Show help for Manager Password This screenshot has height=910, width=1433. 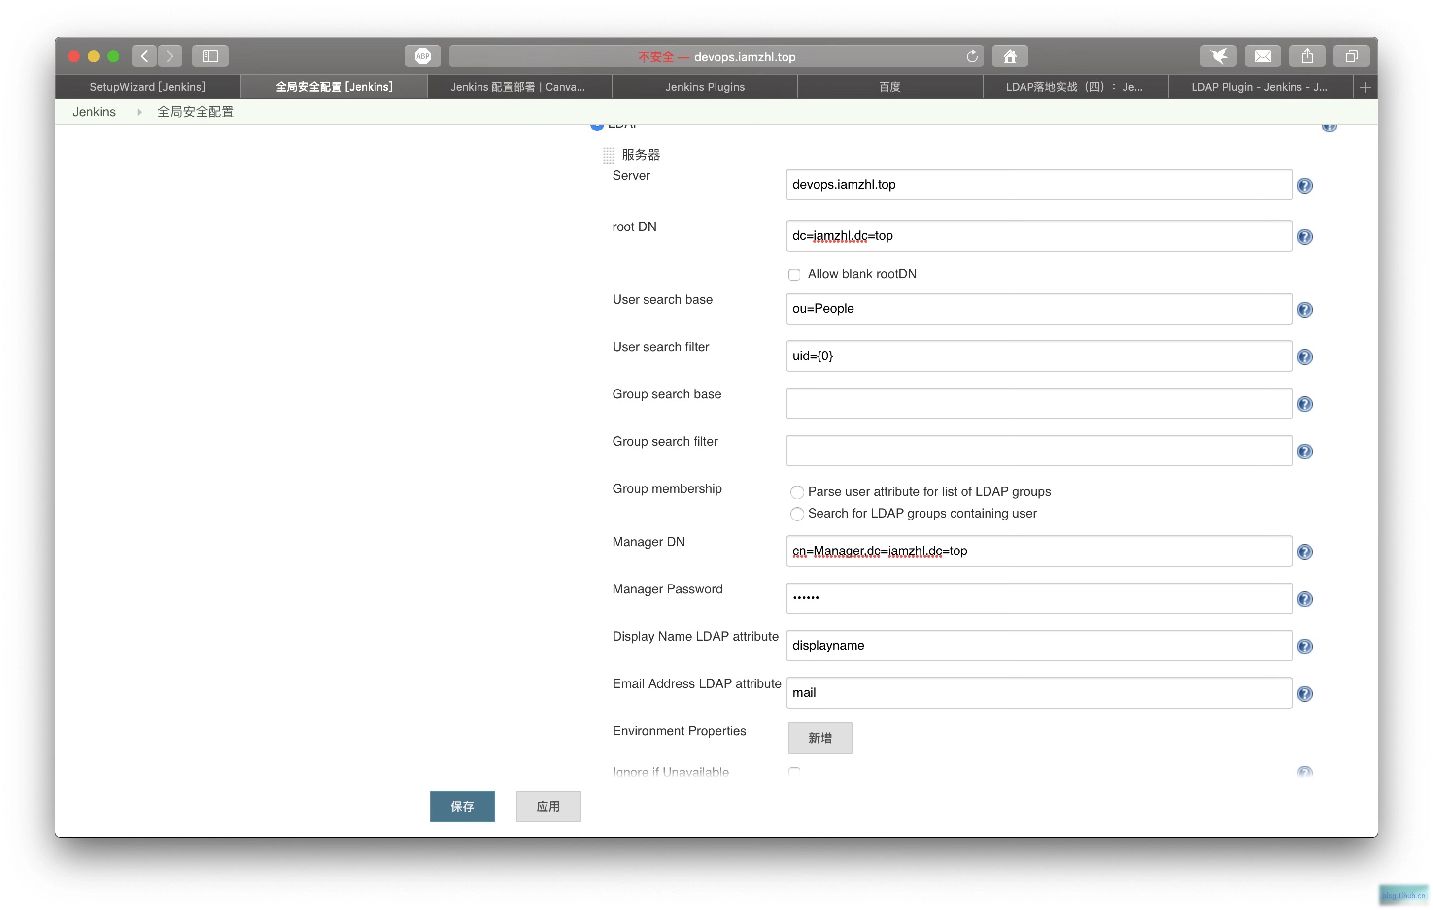click(1304, 599)
